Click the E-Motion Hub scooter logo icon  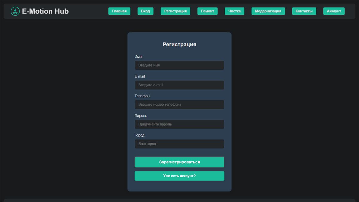tap(15, 11)
